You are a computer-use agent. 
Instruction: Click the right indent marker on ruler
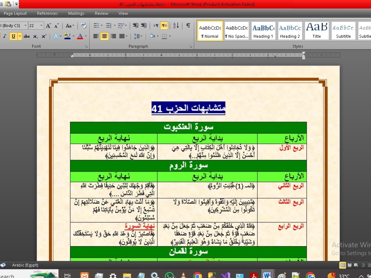click(x=303, y=56)
